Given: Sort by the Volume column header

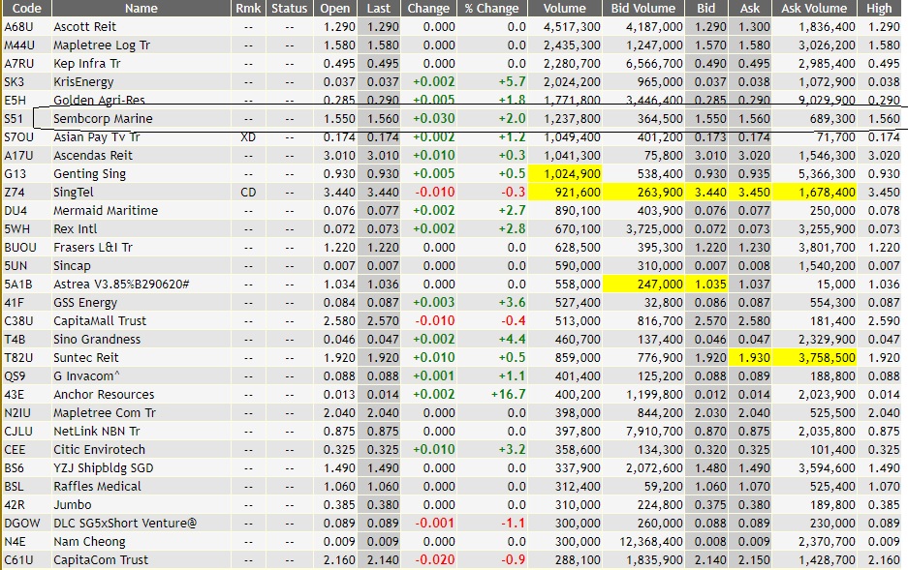Looking at the screenshot, I should pyautogui.click(x=565, y=8).
